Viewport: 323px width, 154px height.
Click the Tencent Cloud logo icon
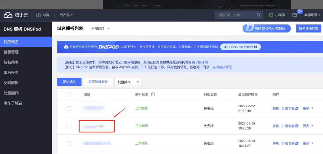point(8,15)
